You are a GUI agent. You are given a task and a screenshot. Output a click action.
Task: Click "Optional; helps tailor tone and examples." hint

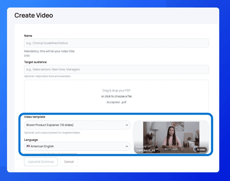[x=47, y=76]
